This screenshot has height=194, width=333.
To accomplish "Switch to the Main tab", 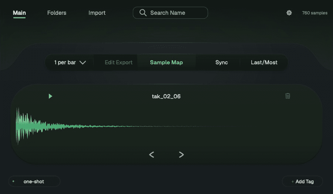I will [19, 13].
